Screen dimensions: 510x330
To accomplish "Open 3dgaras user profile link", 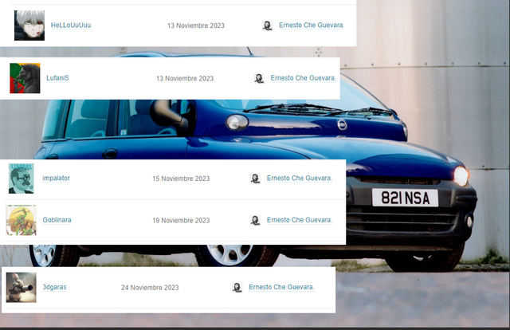I will click(55, 287).
